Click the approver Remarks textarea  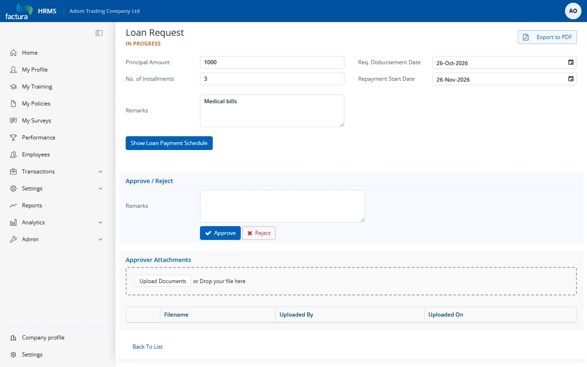(x=282, y=206)
